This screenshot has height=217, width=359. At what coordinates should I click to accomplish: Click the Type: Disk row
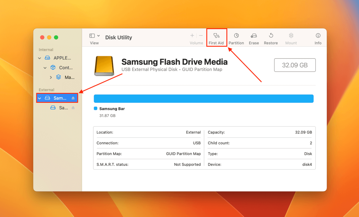click(x=260, y=154)
